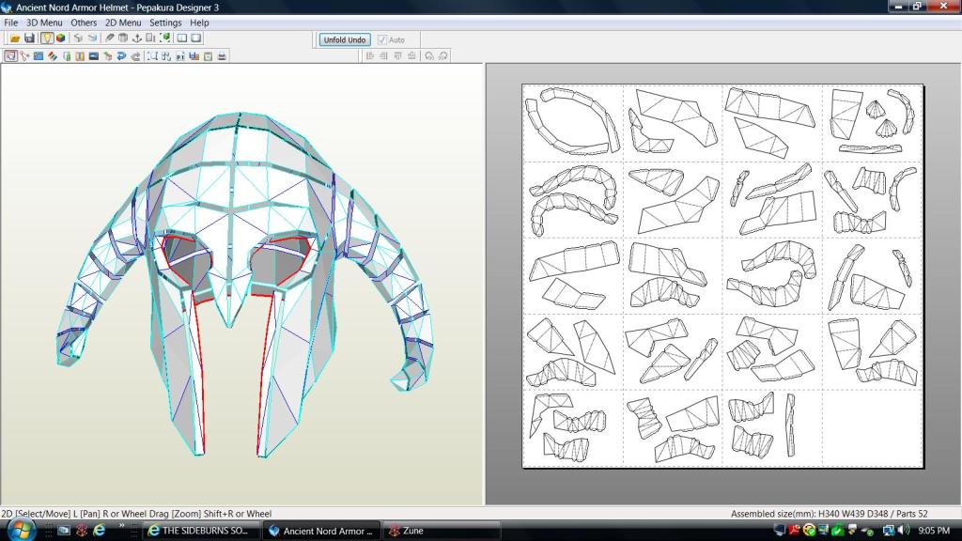Uncheck the Auto checkbox
Screen dimensions: 962x541
pos(382,39)
